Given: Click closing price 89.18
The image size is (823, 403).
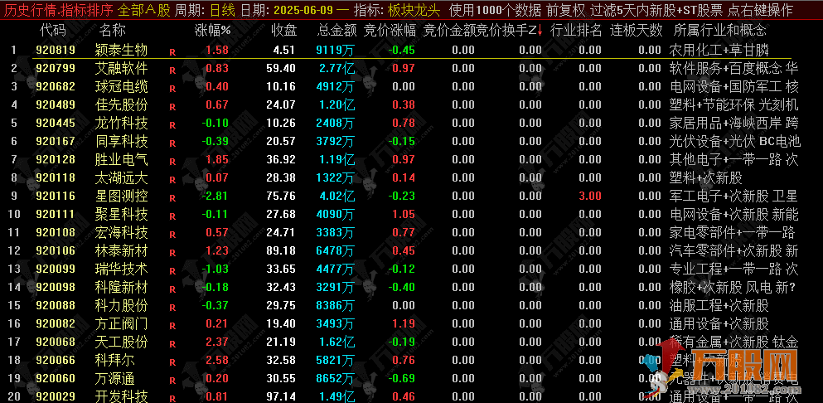Looking at the screenshot, I should [x=281, y=251].
